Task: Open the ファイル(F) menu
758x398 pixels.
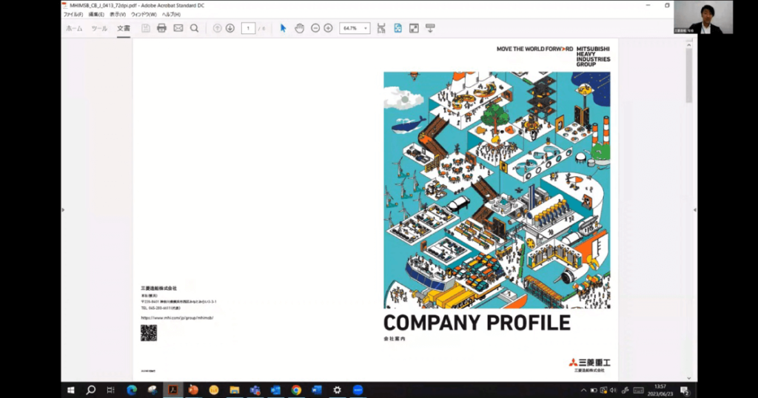Action: (x=73, y=15)
